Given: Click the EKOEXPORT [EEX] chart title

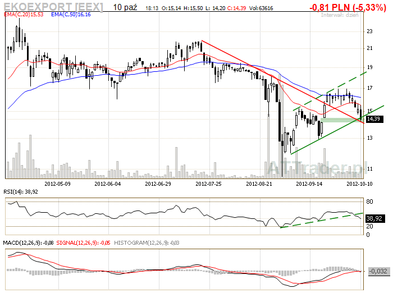Looking at the screenshot, I should click(53, 7).
